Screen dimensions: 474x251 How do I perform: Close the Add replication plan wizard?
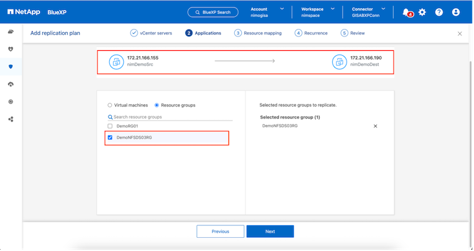pos(460,33)
